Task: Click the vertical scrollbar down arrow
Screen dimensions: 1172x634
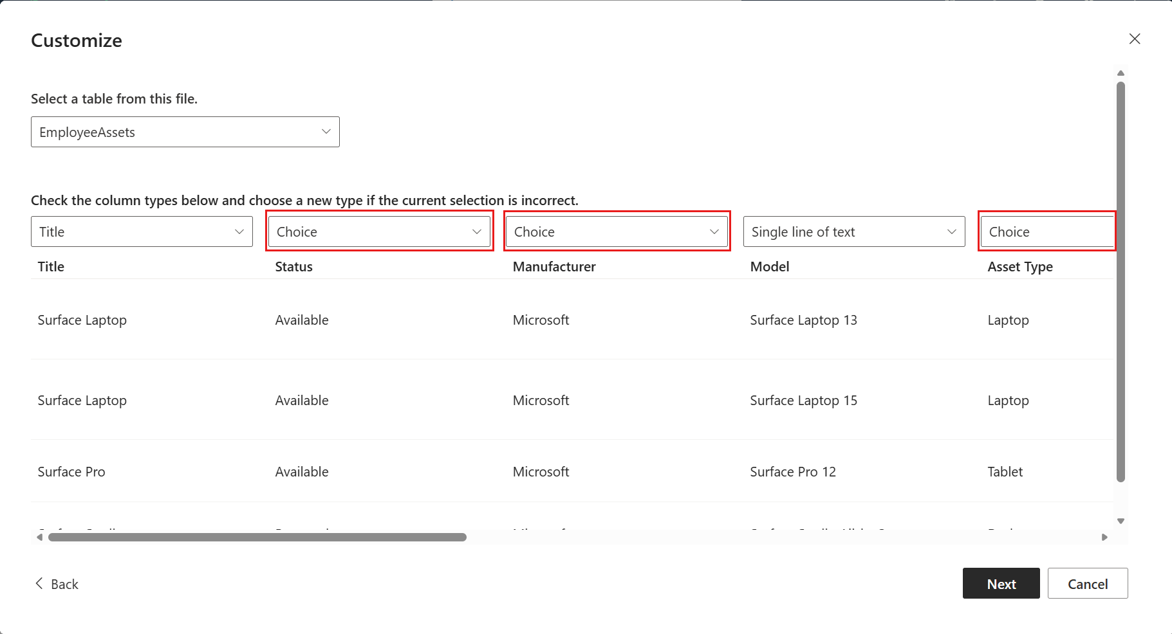Action: pos(1121,521)
